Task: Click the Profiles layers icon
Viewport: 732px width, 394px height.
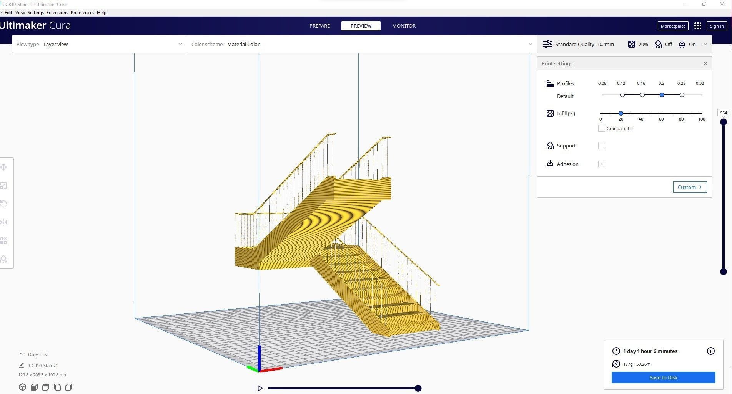Action: point(550,83)
